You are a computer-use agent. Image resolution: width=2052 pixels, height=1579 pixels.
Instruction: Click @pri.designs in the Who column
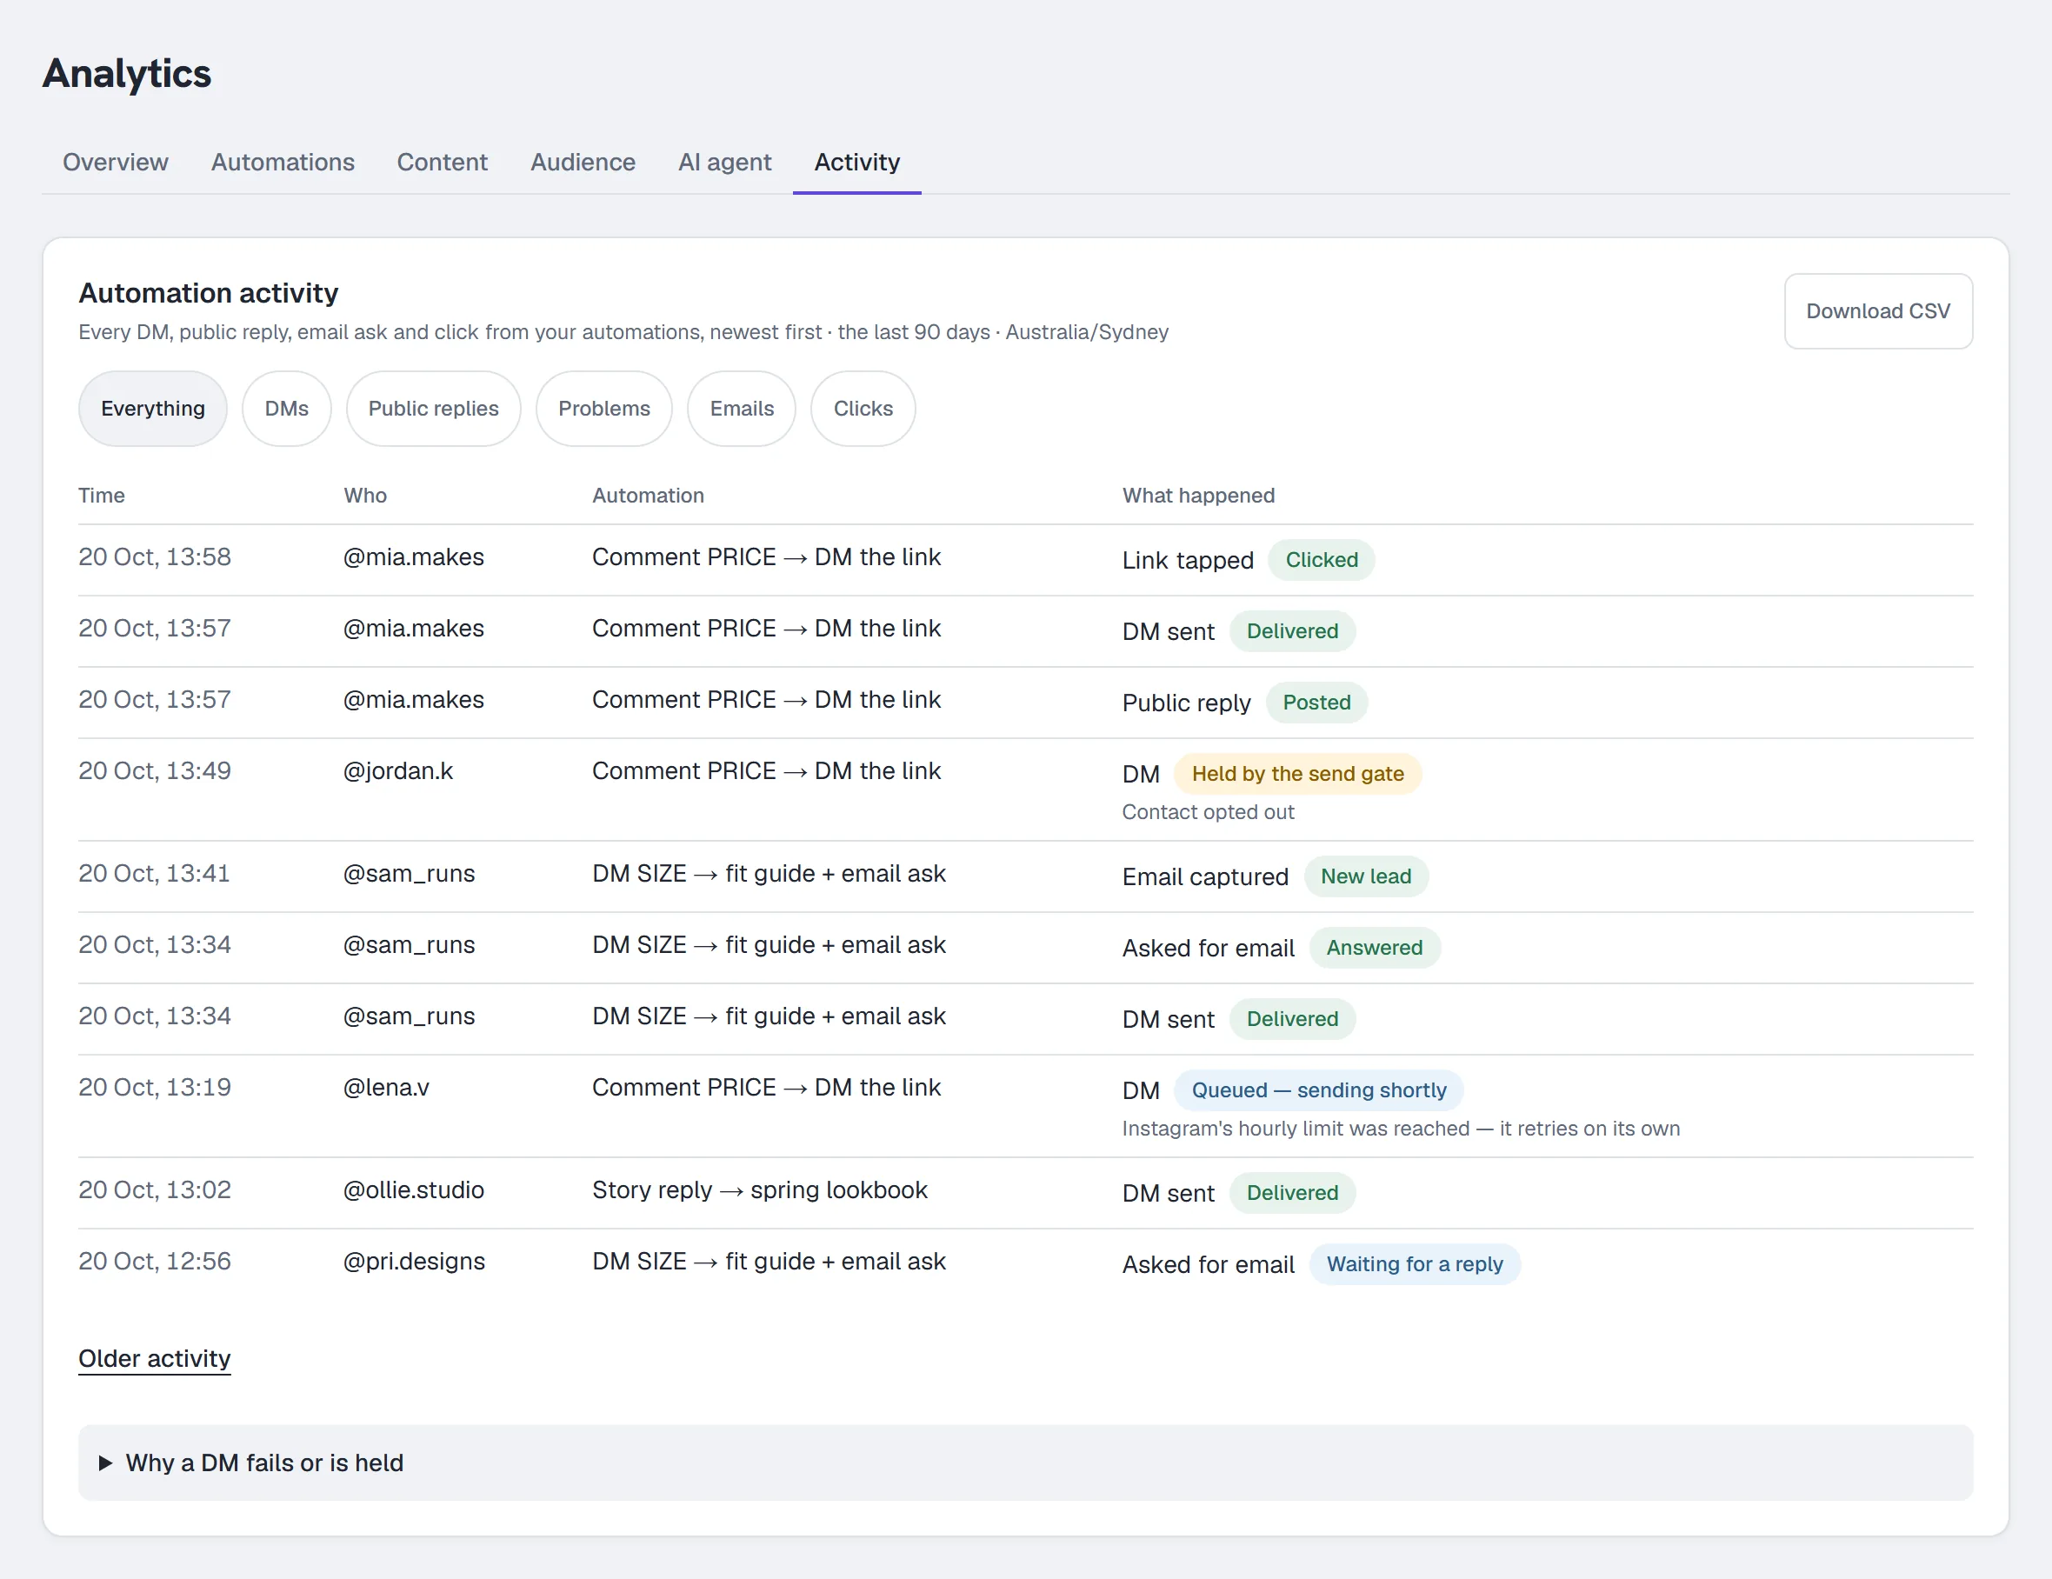click(x=413, y=1262)
